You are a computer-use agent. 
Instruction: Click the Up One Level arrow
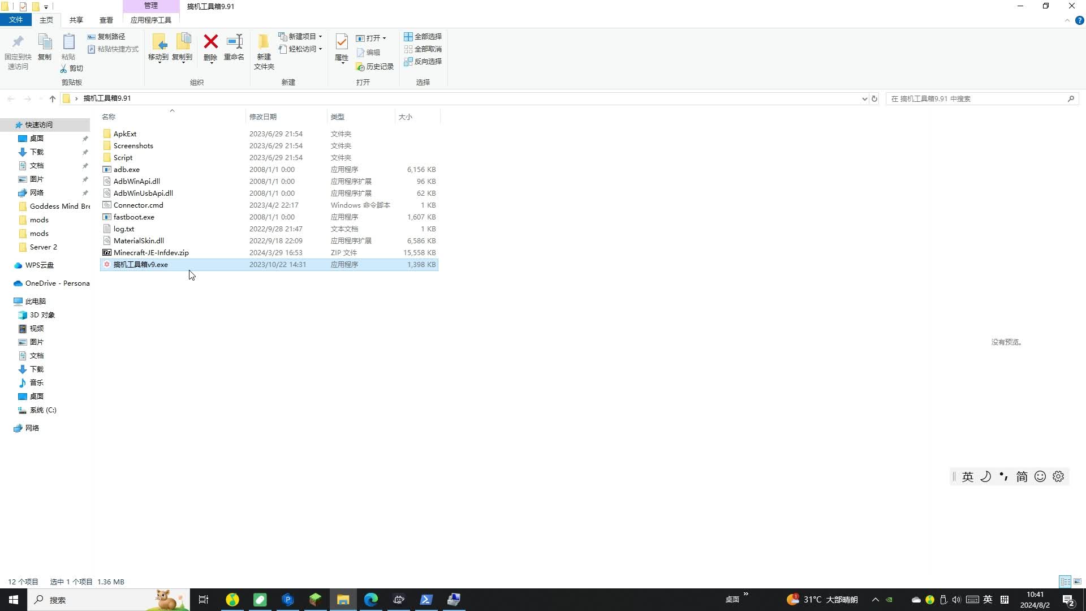click(53, 98)
